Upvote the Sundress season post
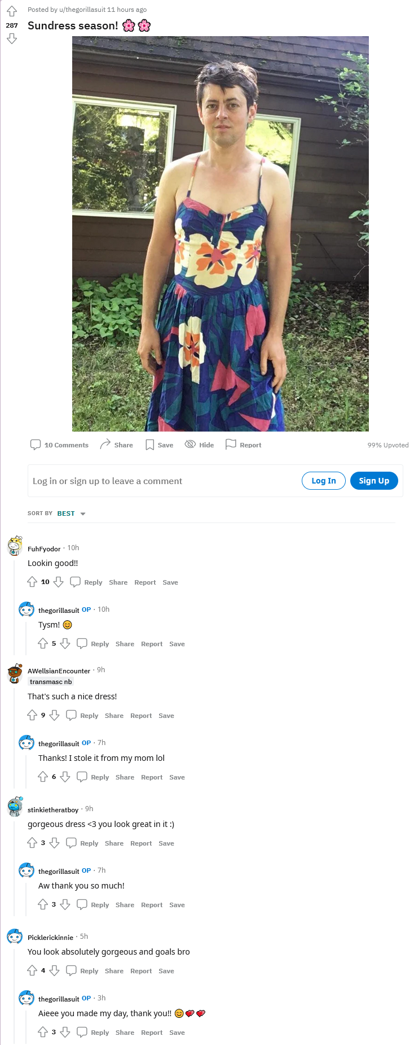This screenshot has width=414, height=1045. pyautogui.click(x=12, y=12)
